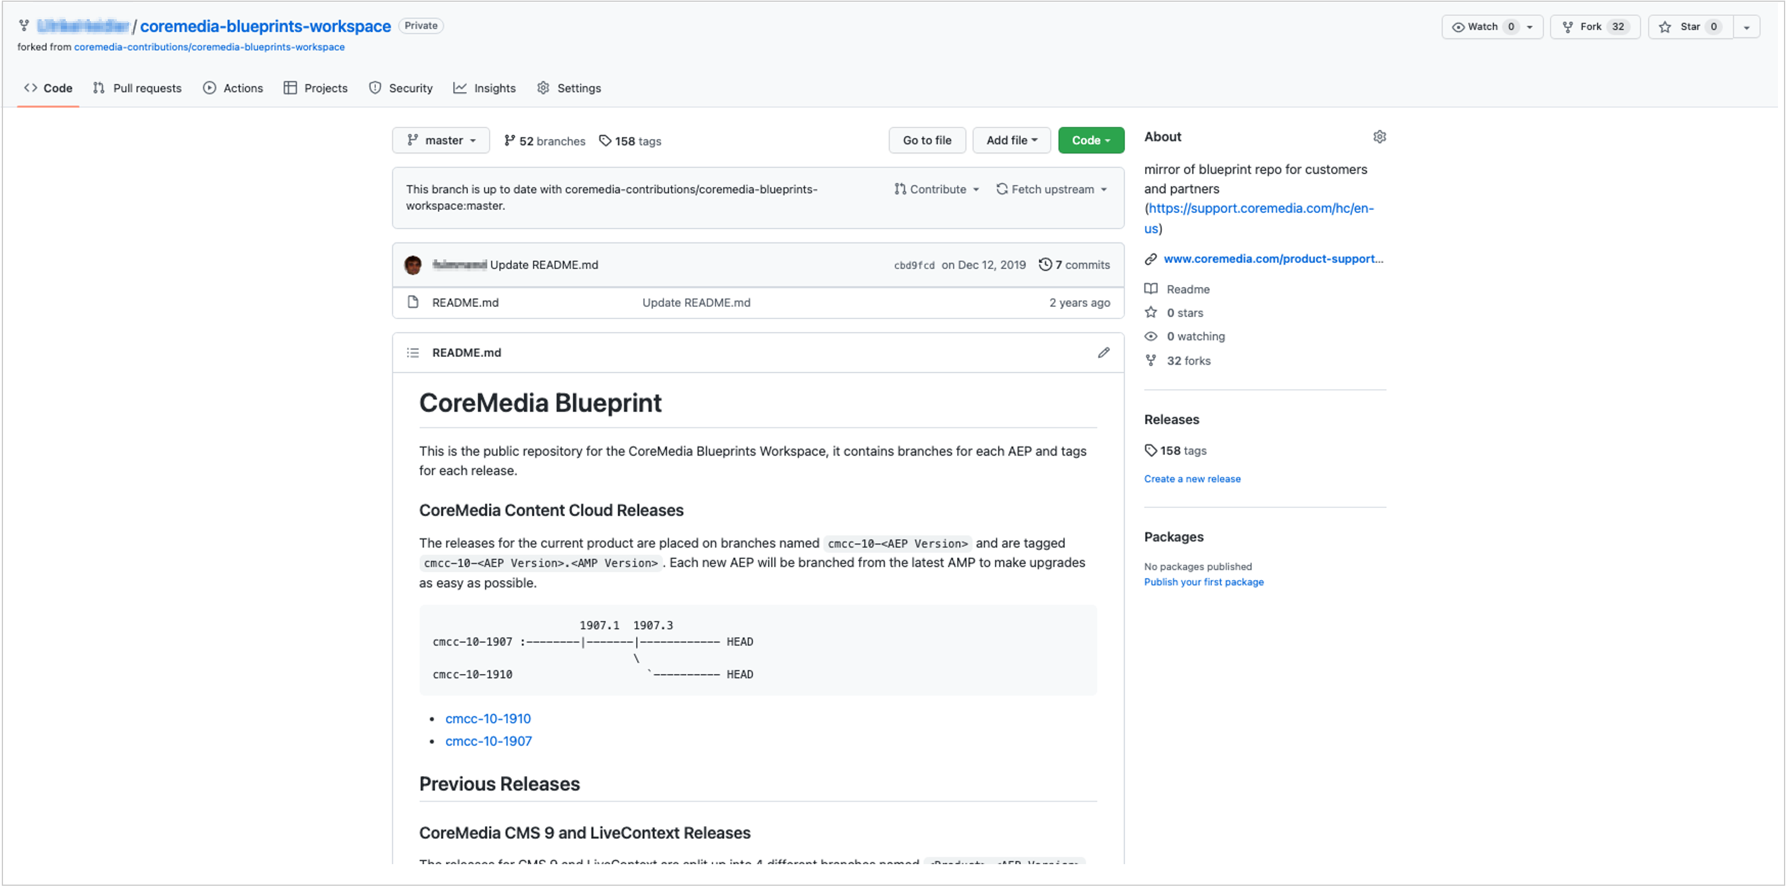Click Create a new release
This screenshot has width=1787, height=887.
[x=1193, y=479]
